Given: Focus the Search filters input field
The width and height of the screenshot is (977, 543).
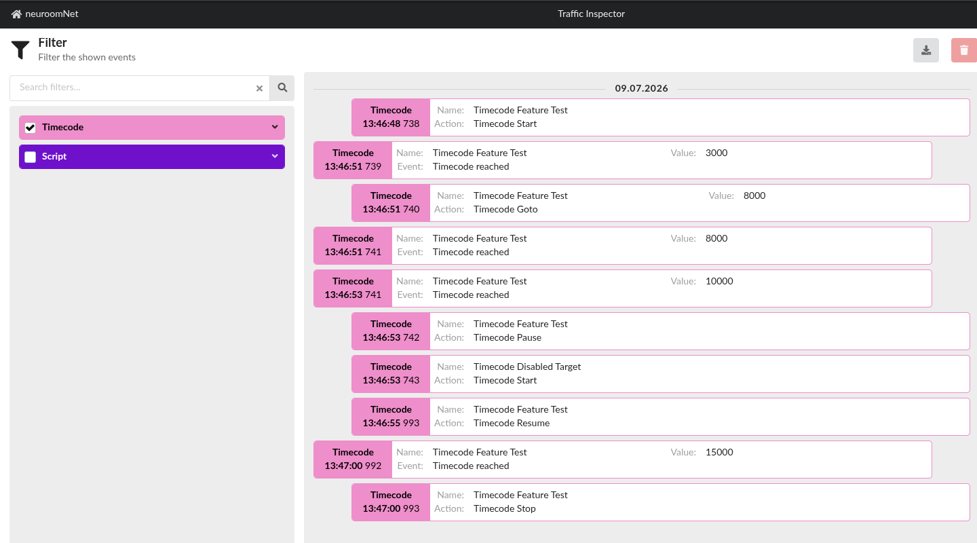Looking at the screenshot, I should [140, 88].
